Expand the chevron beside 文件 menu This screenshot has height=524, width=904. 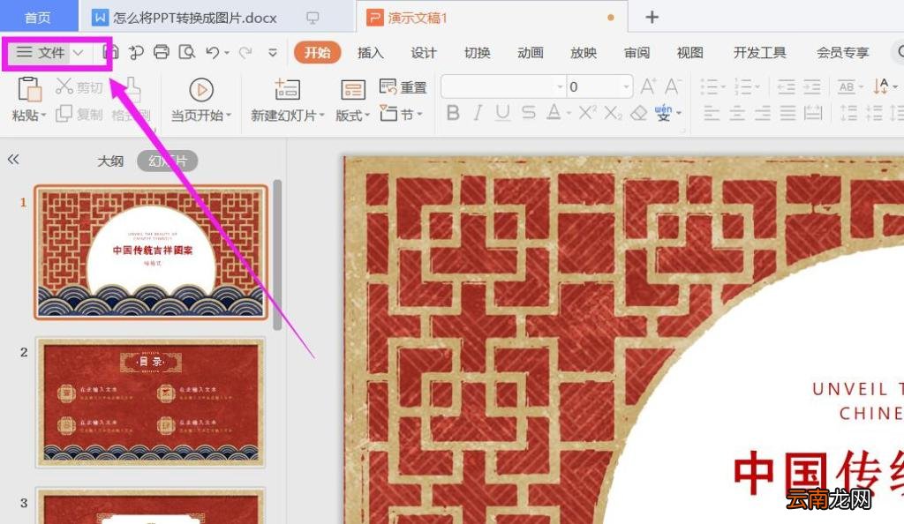79,52
